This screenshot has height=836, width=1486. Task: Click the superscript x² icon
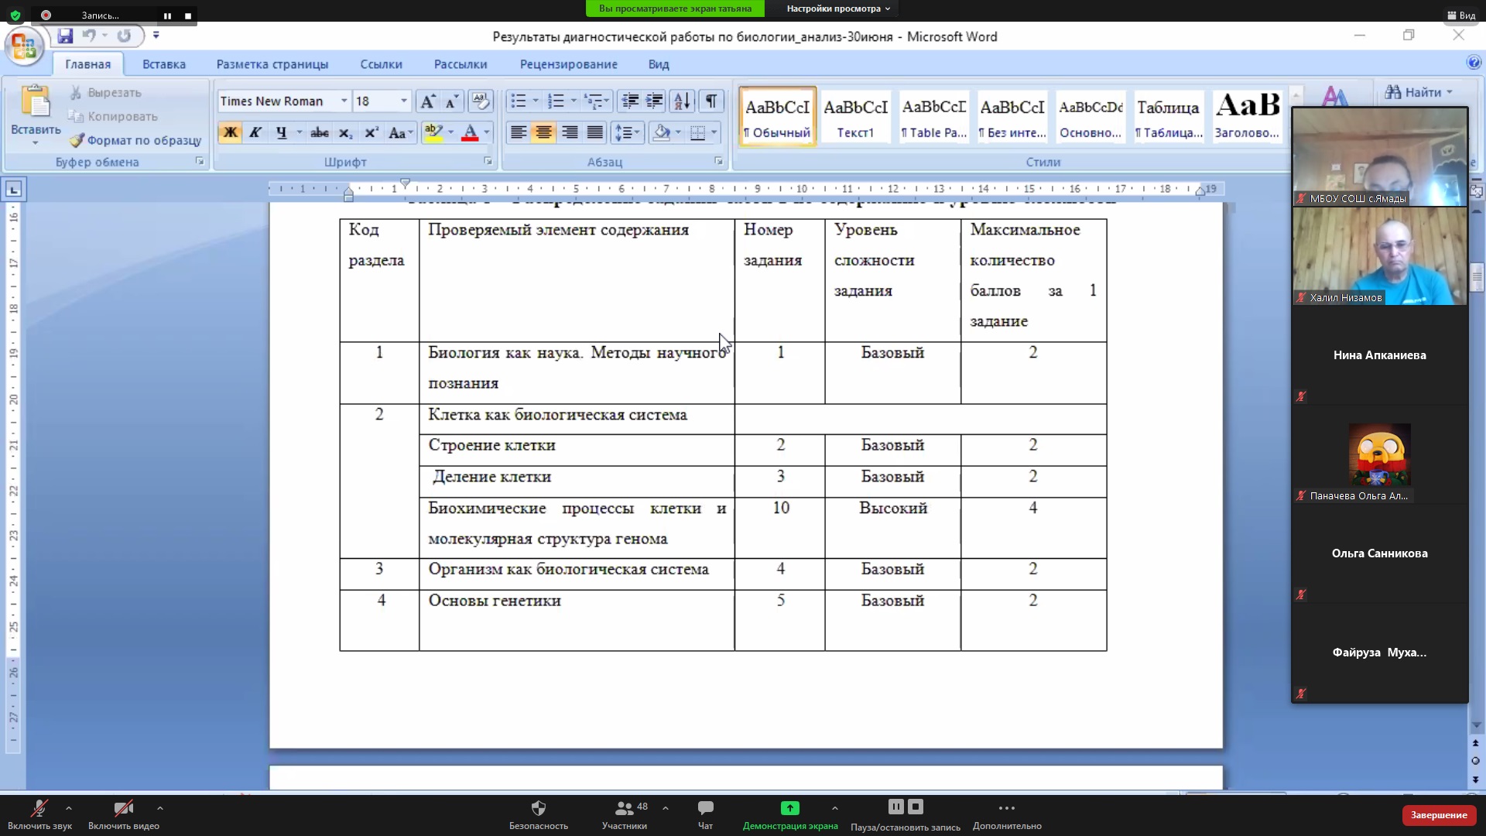371,132
